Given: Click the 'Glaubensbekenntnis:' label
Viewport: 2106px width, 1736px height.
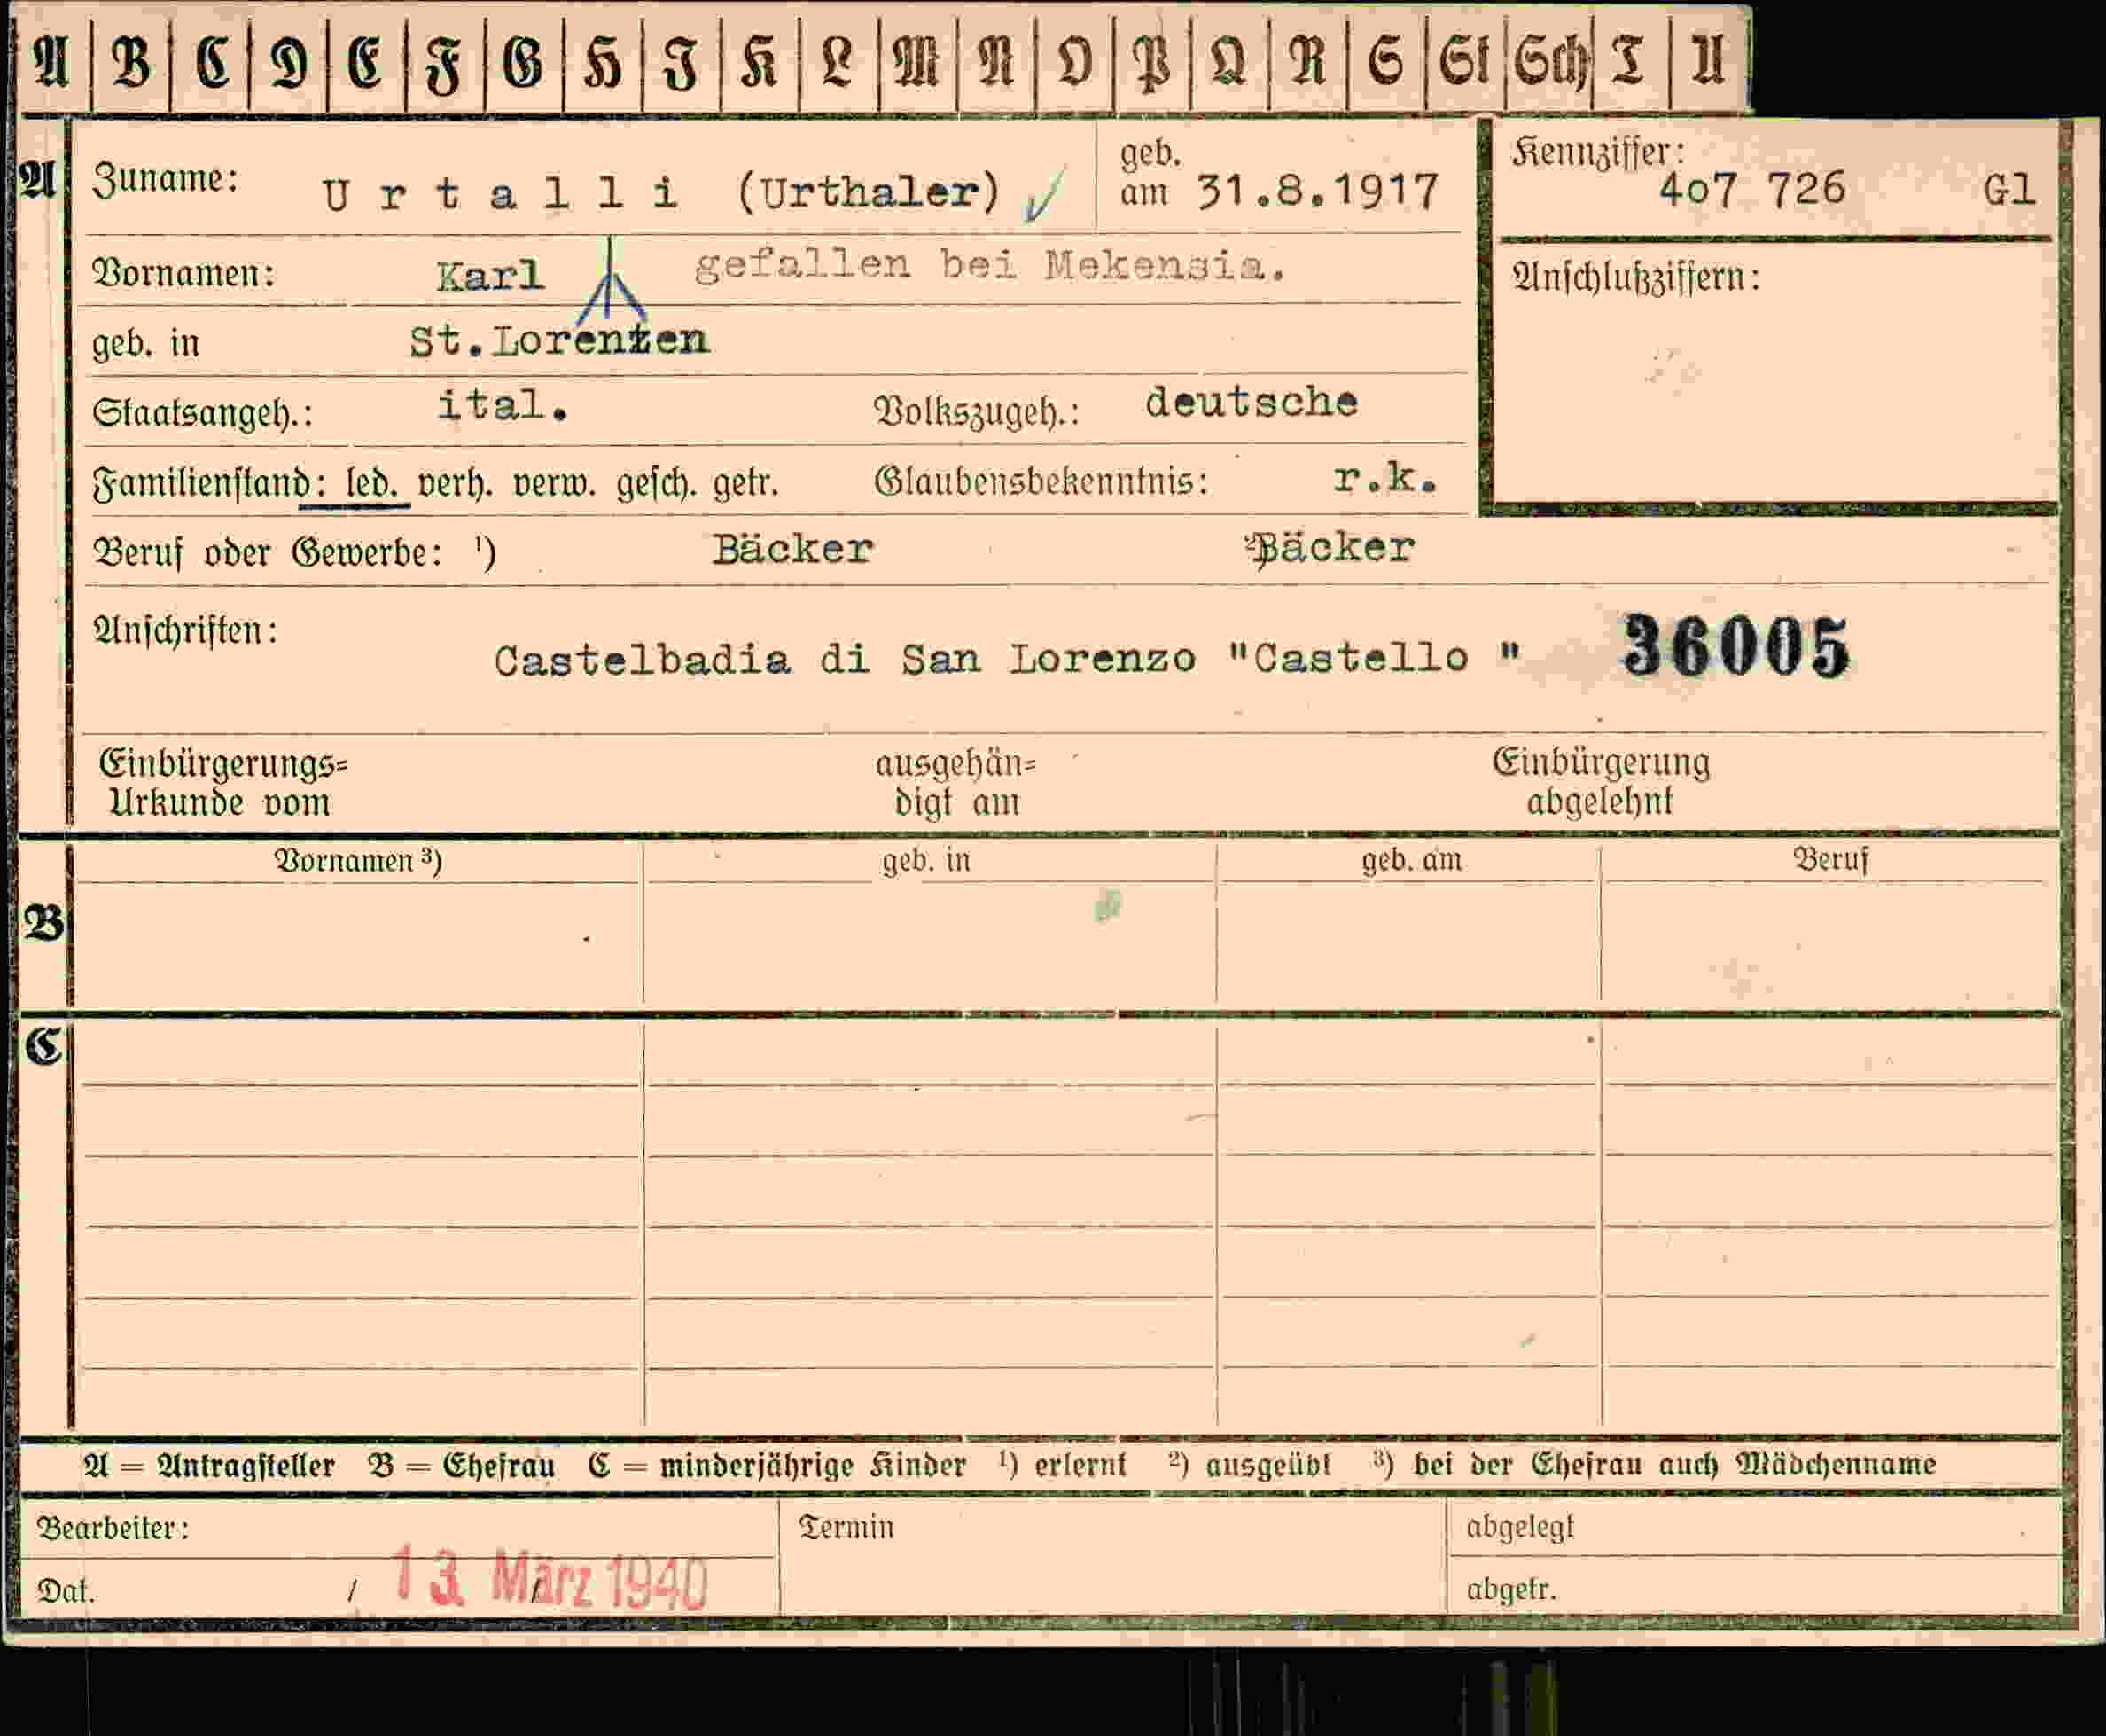Looking at the screenshot, I should (x=1041, y=482).
